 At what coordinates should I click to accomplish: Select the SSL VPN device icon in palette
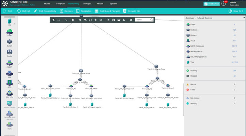(x=10, y=95)
